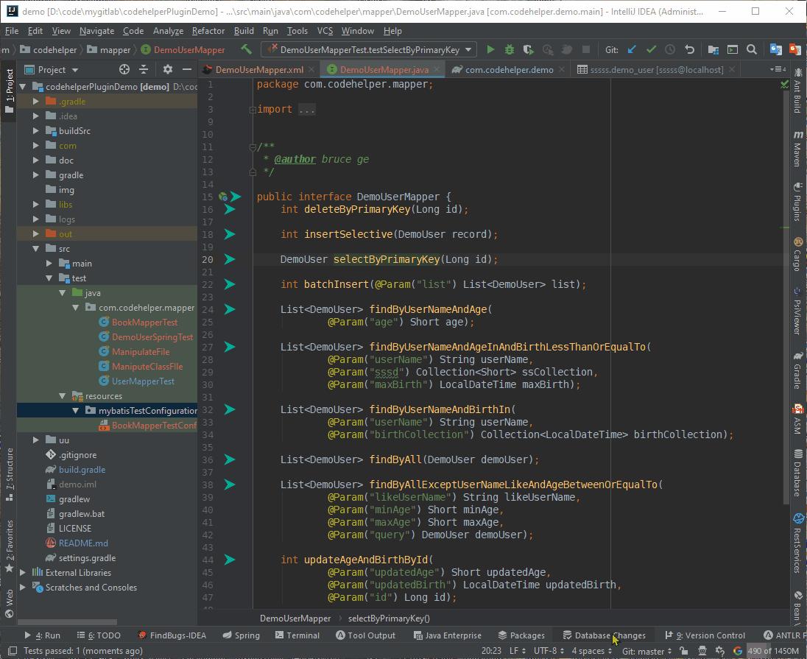Start debugging with the bug icon

click(510, 49)
